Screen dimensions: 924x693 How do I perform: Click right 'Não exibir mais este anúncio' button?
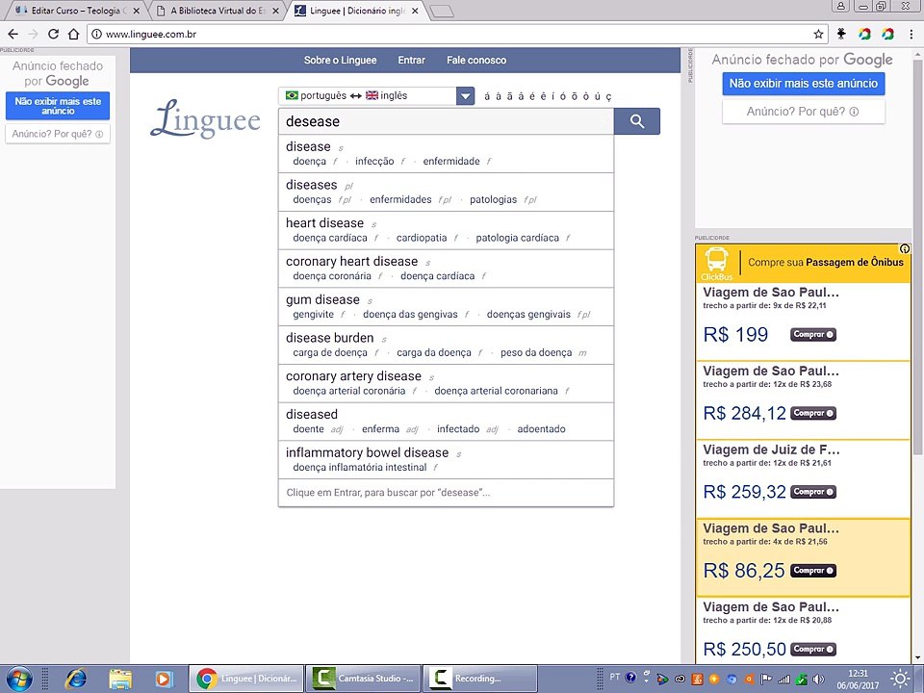[x=804, y=84]
